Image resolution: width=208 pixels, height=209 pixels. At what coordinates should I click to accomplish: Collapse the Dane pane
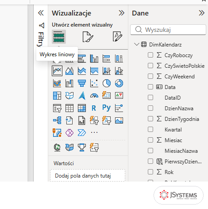201,13
